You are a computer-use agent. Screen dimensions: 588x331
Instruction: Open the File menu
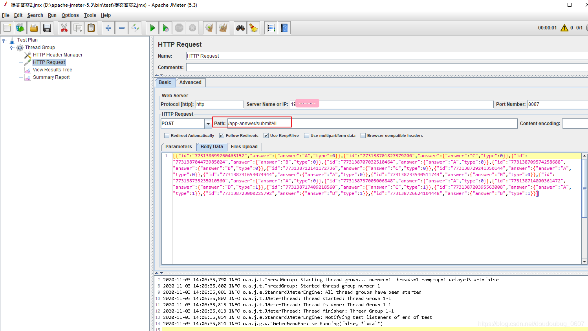(5, 15)
